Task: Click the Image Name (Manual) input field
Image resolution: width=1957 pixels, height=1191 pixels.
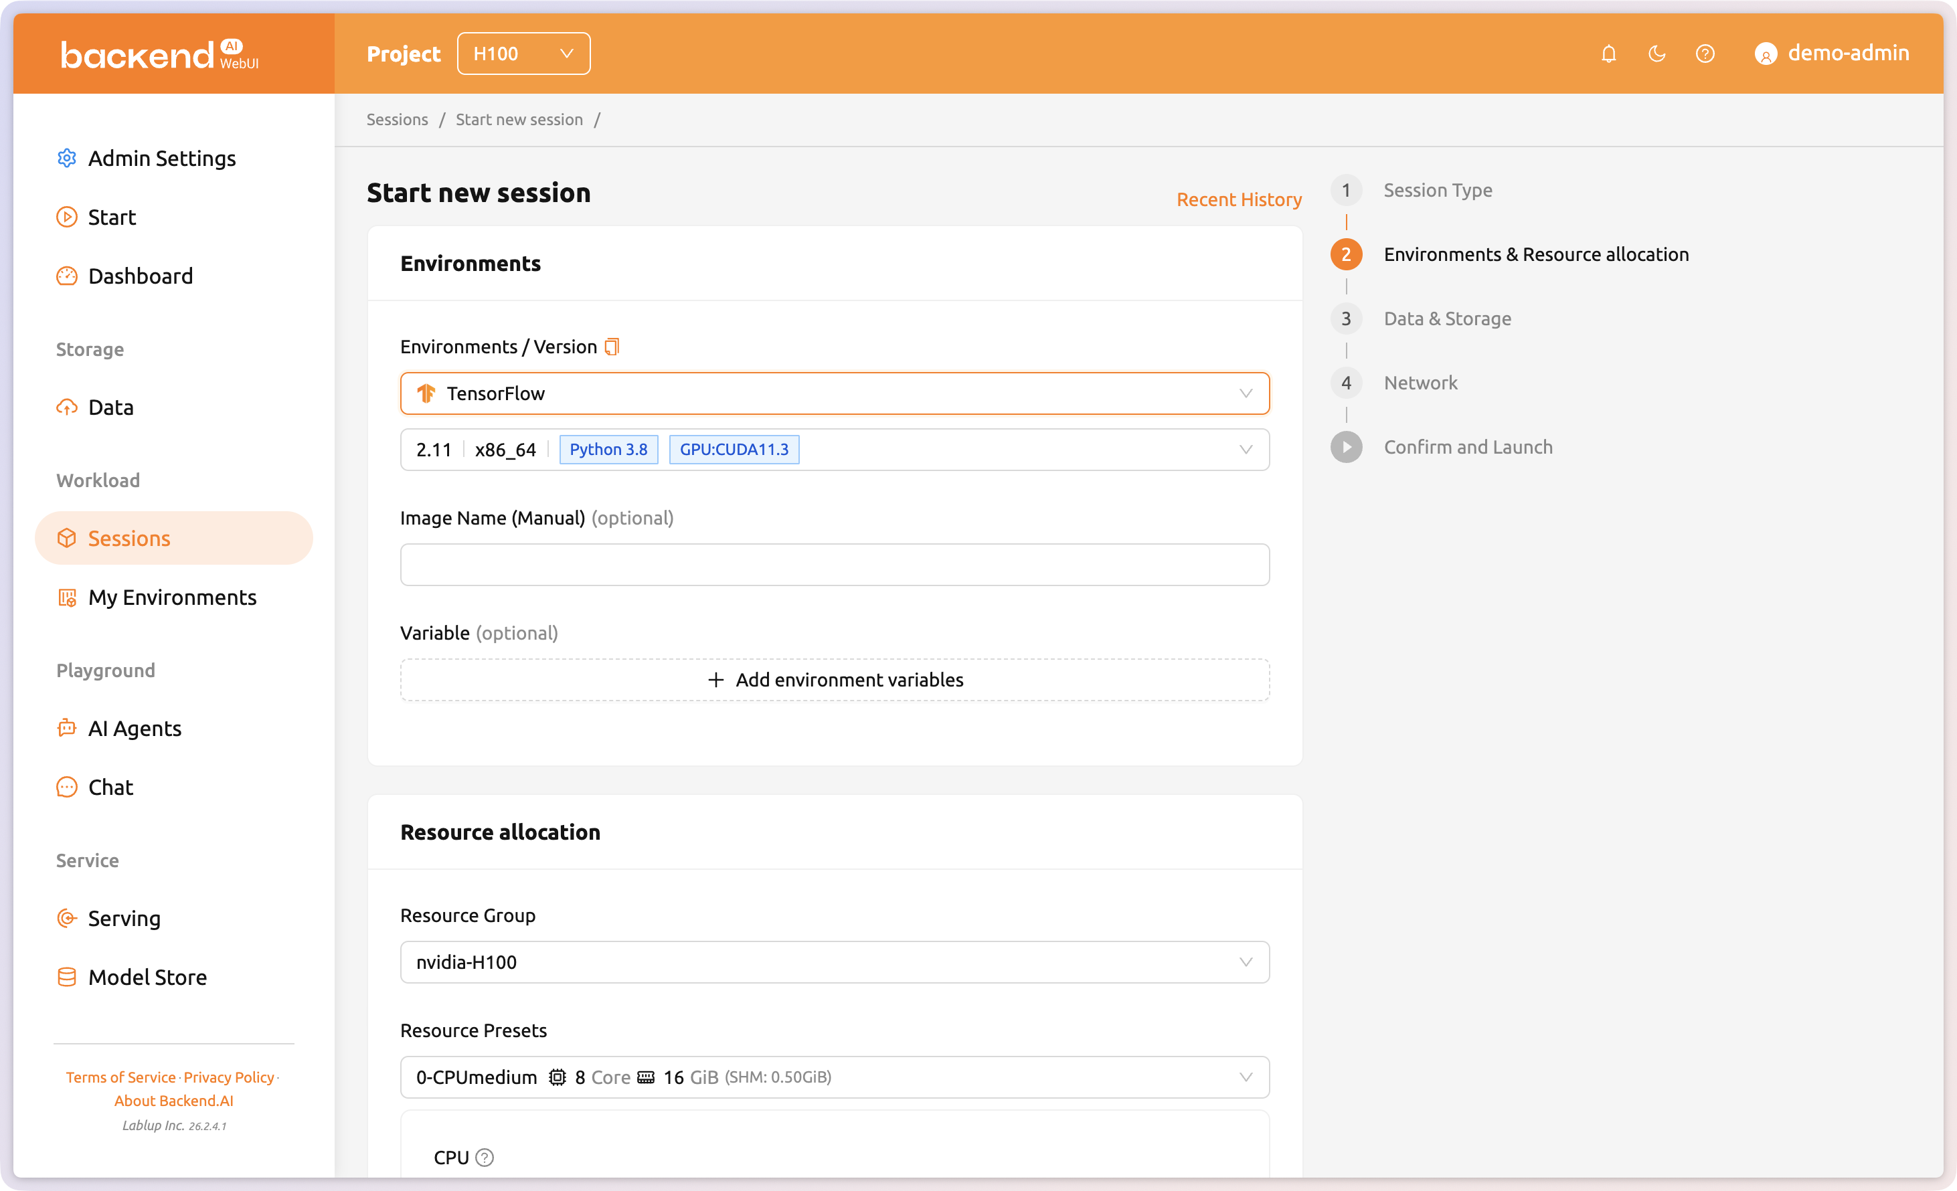Action: [x=834, y=565]
